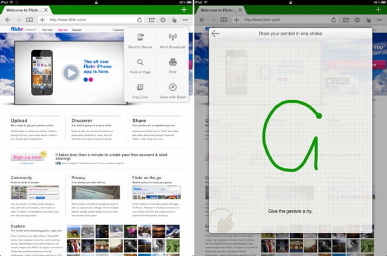Click the blue carousel dot in banner
387x256 pixels.
[x=86, y=80]
